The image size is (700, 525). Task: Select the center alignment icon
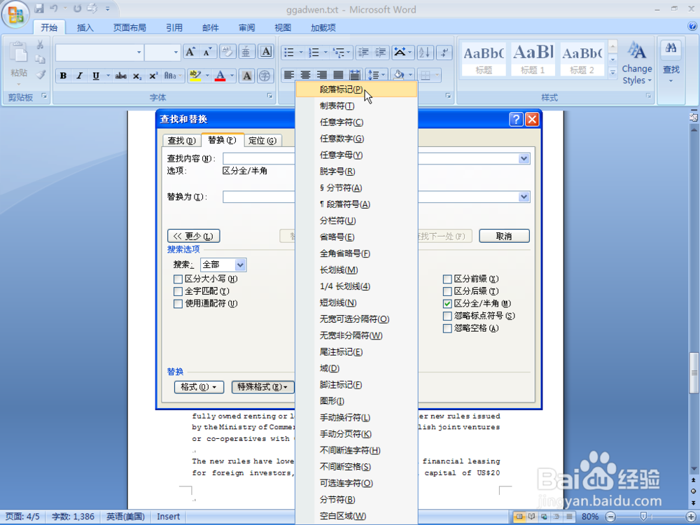pos(304,75)
